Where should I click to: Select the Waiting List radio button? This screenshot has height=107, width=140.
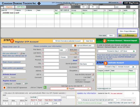point(3,84)
